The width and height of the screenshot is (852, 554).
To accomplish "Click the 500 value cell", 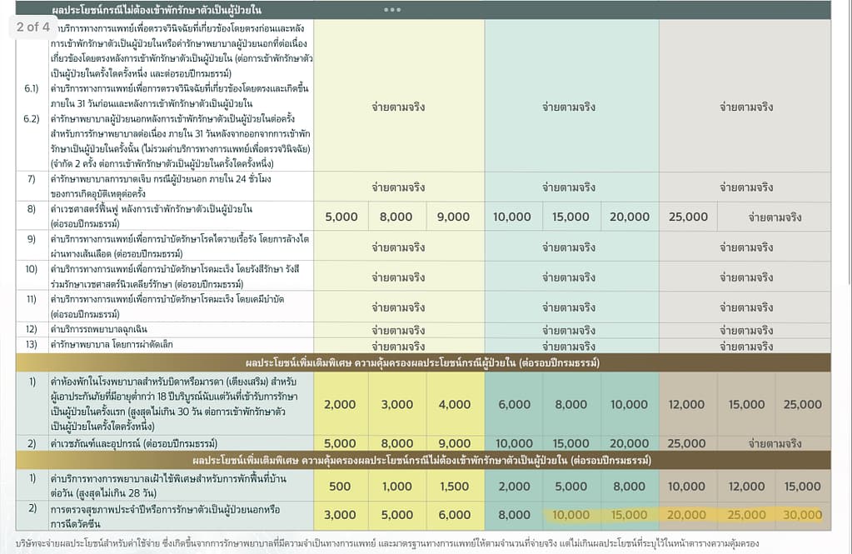I will pyautogui.click(x=340, y=487).
